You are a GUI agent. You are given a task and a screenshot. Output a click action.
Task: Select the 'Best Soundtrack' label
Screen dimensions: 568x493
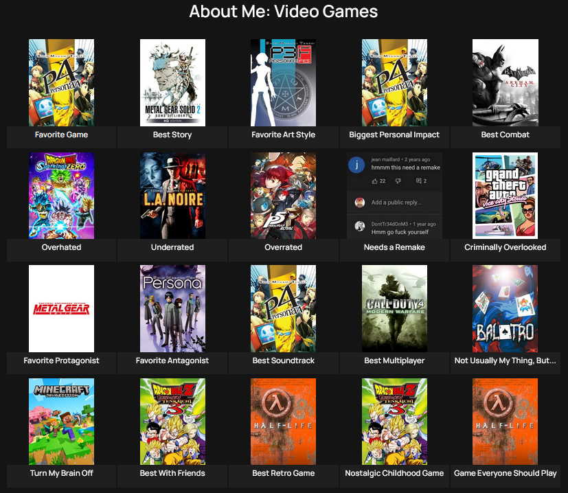[283, 360]
